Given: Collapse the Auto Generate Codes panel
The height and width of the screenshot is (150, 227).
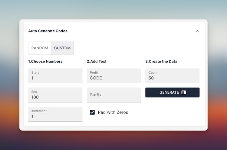Looking at the screenshot, I should tap(197, 31).
